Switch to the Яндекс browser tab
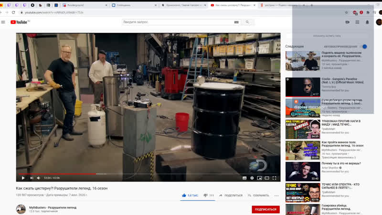The image size is (382, 215). click(x=277, y=5)
